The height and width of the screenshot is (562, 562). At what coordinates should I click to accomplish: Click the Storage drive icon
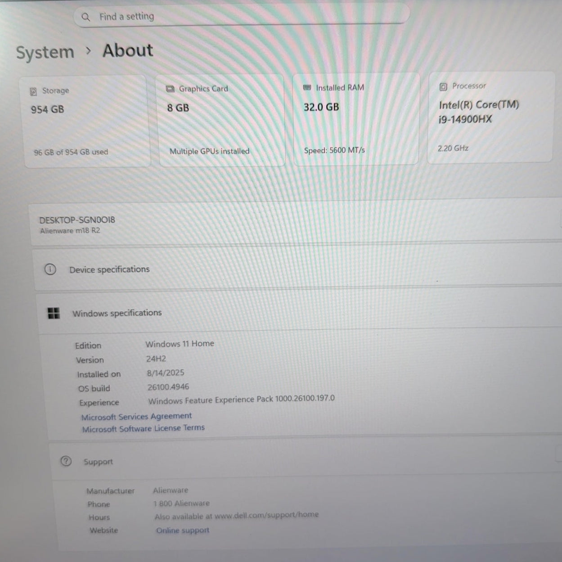[33, 91]
